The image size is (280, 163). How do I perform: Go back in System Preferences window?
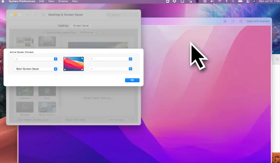28,15
